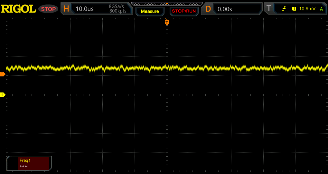Select the 10.9mV trigger level value
This screenshot has height=174, width=328.
307,9
